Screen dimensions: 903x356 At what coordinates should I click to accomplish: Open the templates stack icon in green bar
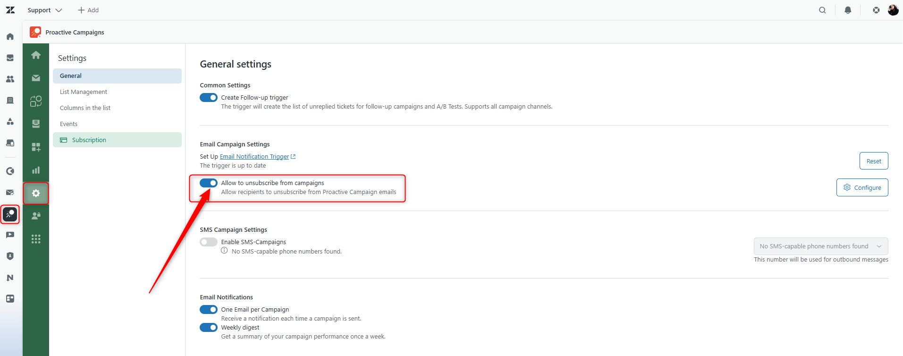click(36, 124)
